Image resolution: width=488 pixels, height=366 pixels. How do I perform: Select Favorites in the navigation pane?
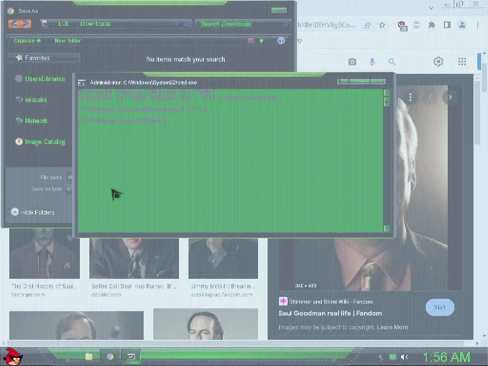coord(37,58)
